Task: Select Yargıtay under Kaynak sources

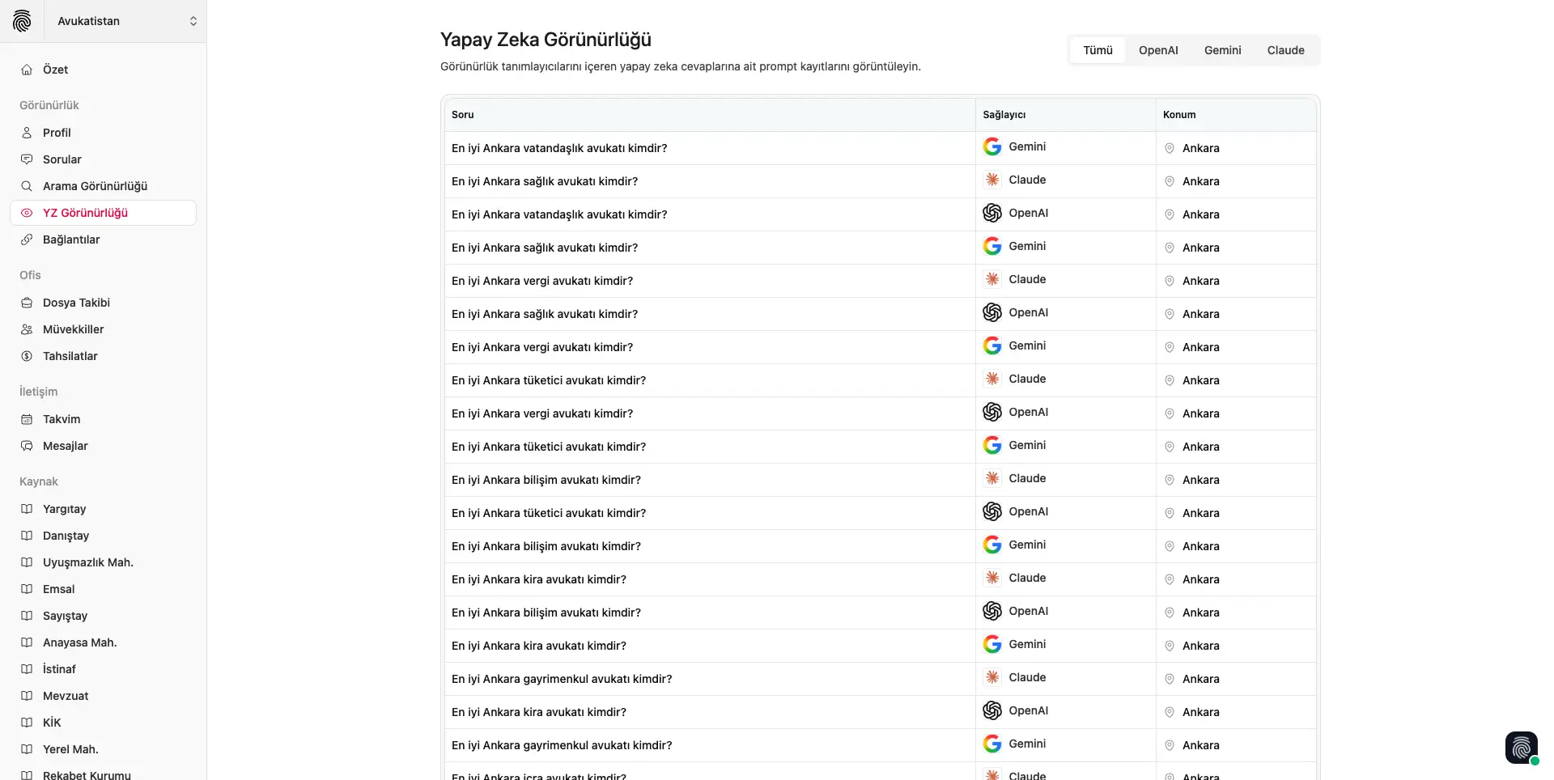Action: [64, 508]
